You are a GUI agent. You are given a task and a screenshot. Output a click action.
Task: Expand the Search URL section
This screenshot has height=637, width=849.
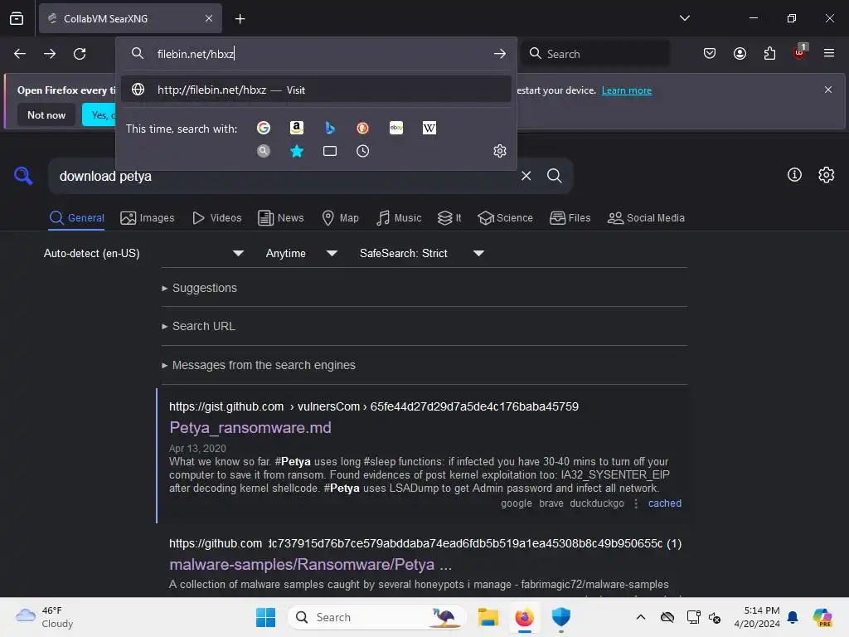[198, 326]
